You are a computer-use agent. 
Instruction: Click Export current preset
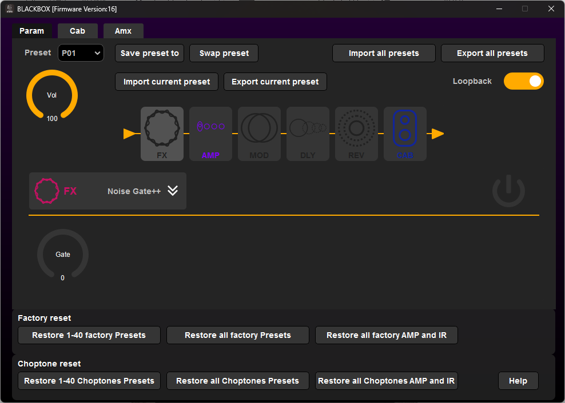275,82
